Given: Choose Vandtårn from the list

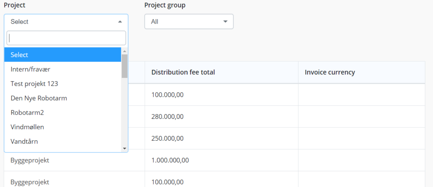Looking at the screenshot, I should (x=63, y=142).
